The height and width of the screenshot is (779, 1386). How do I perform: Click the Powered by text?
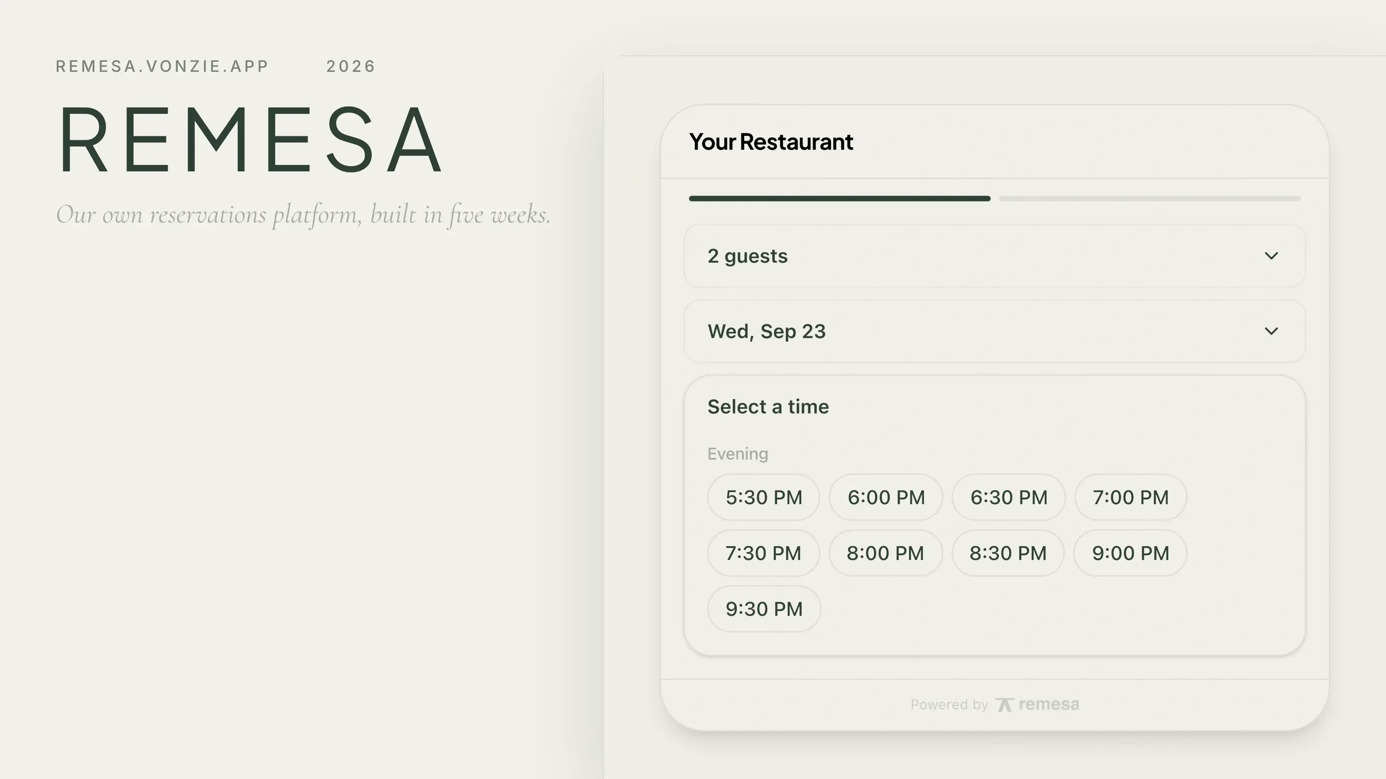point(949,705)
